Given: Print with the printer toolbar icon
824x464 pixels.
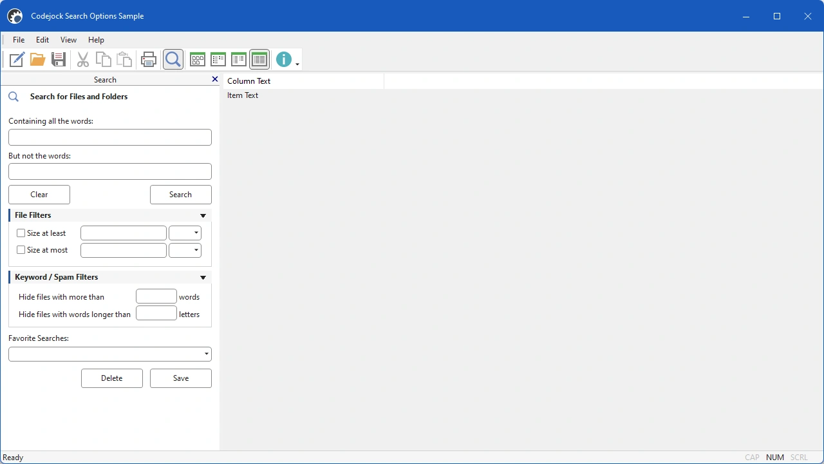Looking at the screenshot, I should tap(149, 60).
